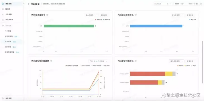Toggle Major legend entry

(x=194, y=66)
